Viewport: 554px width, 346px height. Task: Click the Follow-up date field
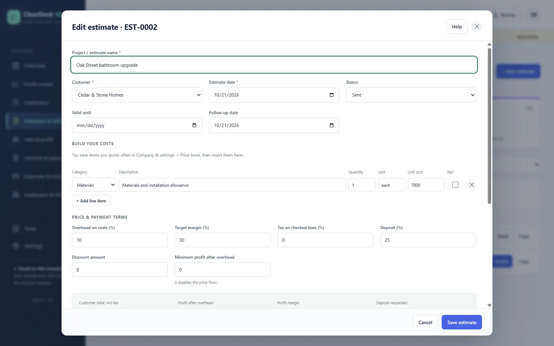click(274, 125)
